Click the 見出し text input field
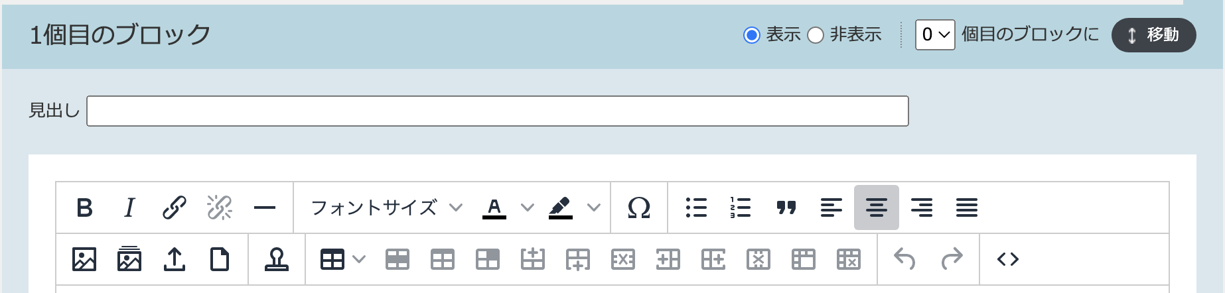 497,111
